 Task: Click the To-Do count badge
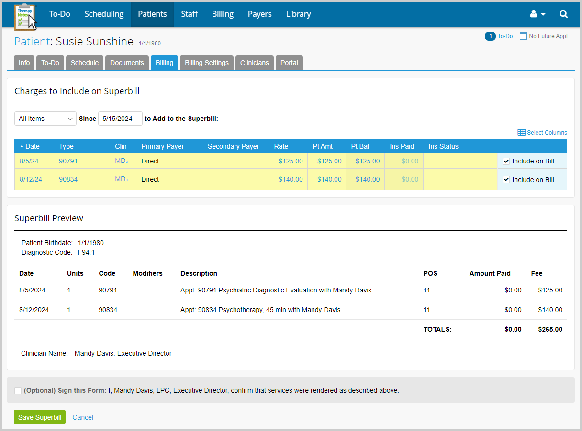tap(490, 36)
